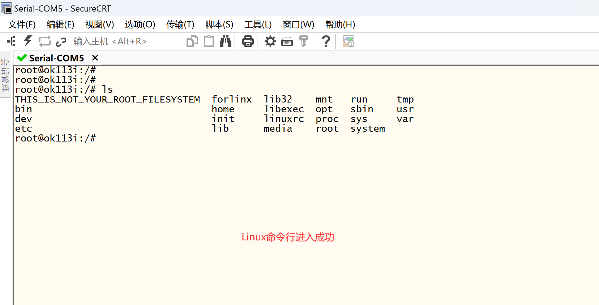Click the Help question mark icon
The height and width of the screenshot is (305, 599).
tap(326, 41)
